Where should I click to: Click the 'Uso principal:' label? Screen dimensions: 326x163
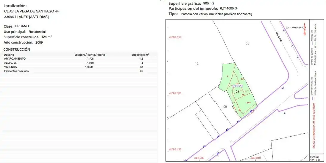(15, 32)
